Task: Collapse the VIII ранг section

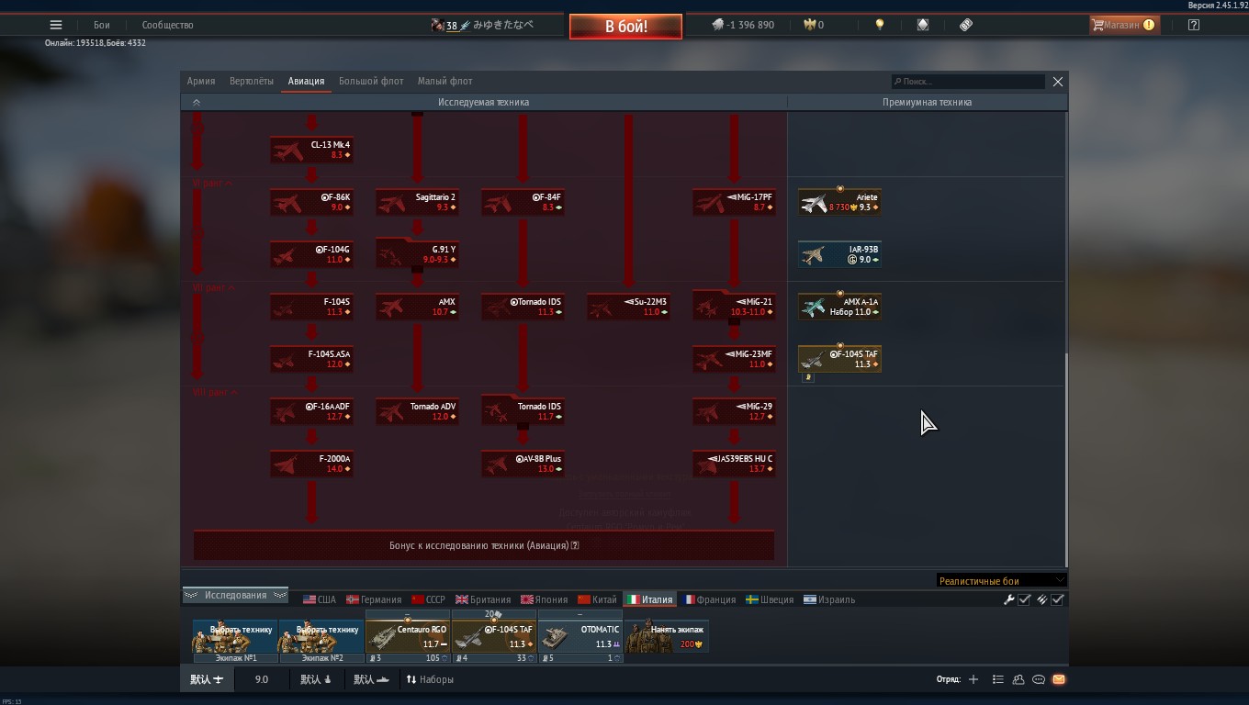Action: (x=215, y=392)
